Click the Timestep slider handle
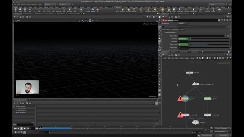The width and height of the screenshot is (244, 137). click(191, 39)
